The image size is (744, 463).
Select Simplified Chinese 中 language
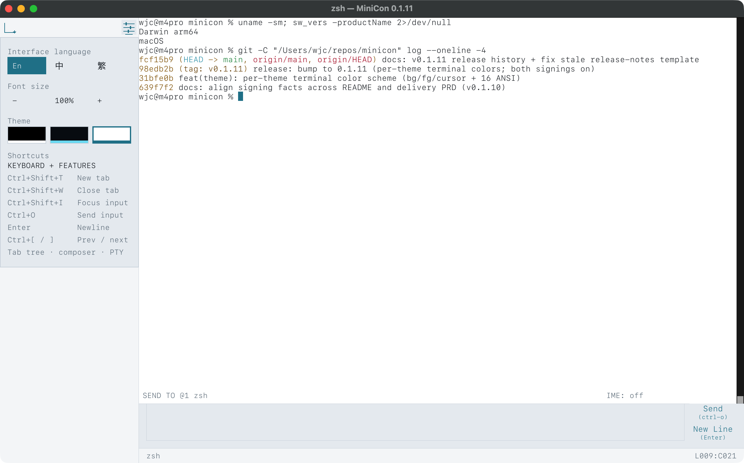[59, 66]
